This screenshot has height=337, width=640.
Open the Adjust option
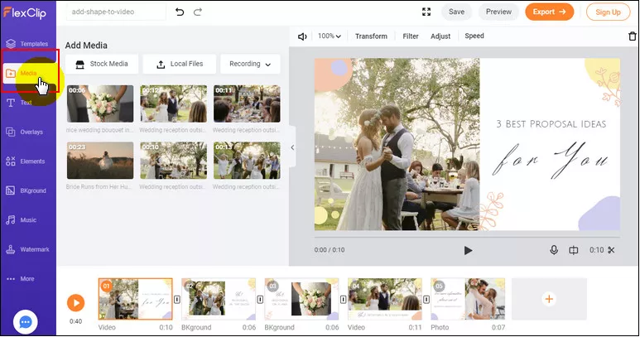pos(440,36)
